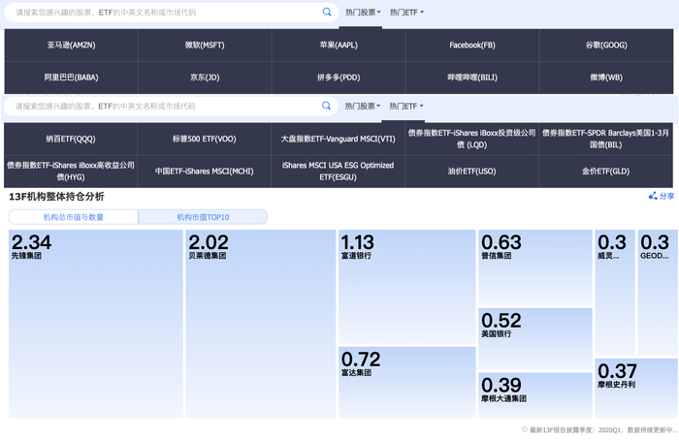679x440 pixels.
Task: Select the 富达集团 0.72 treemap block
Action: (x=407, y=383)
